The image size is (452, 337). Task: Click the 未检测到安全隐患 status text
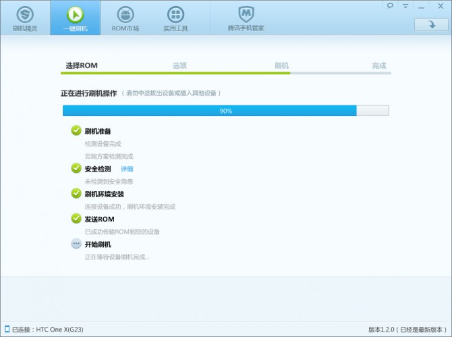pos(109,182)
